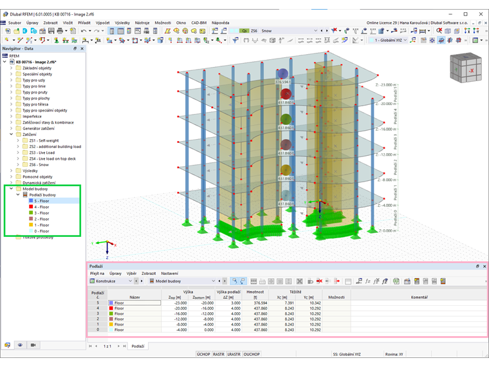Toggle the Navigator panel icon in the toolbar

point(112,31)
